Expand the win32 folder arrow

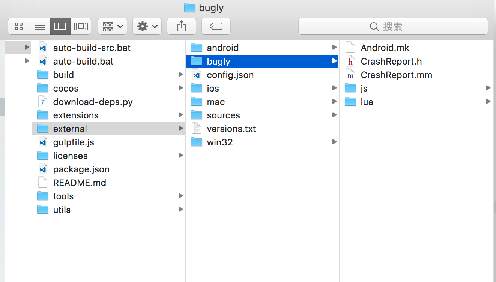tap(334, 142)
